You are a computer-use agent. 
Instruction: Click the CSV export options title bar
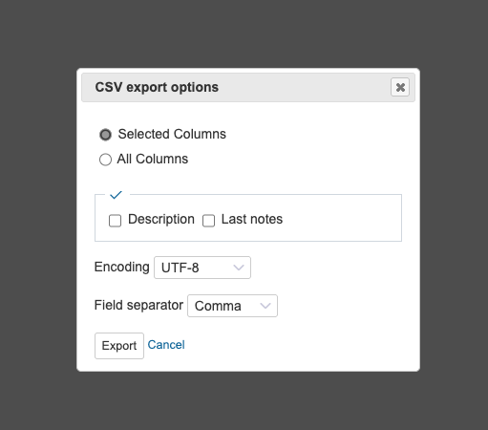248,87
